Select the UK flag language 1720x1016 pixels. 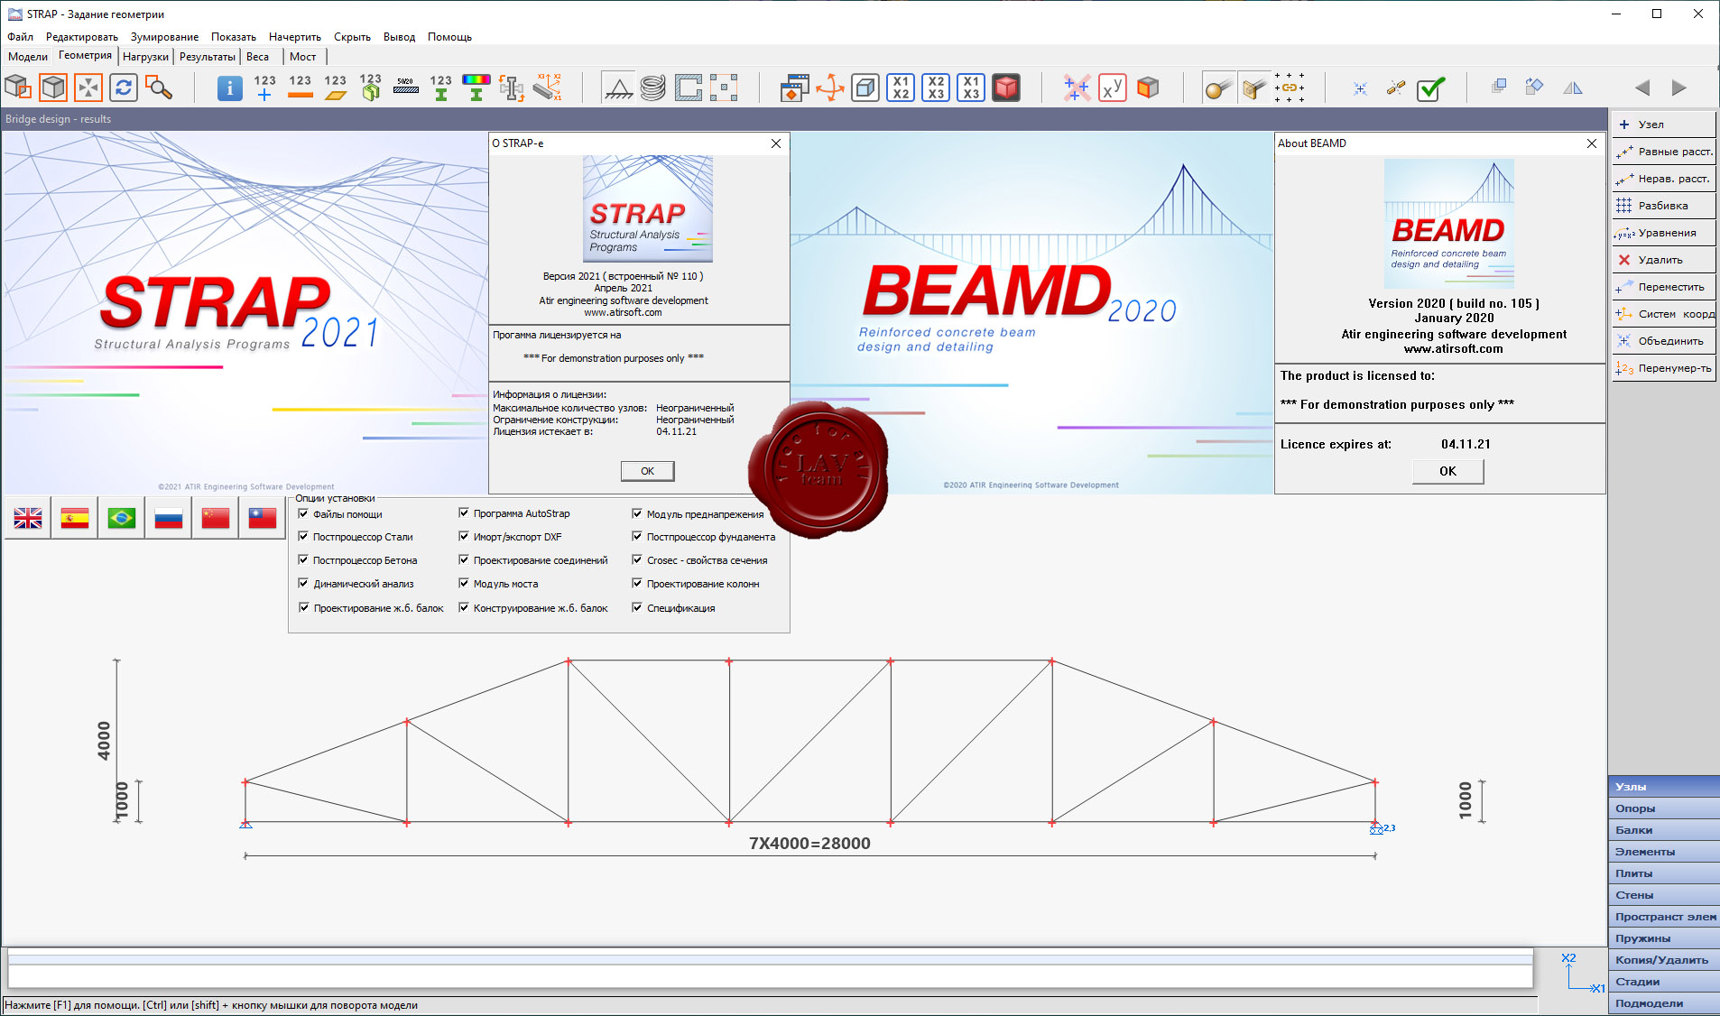coord(27,518)
